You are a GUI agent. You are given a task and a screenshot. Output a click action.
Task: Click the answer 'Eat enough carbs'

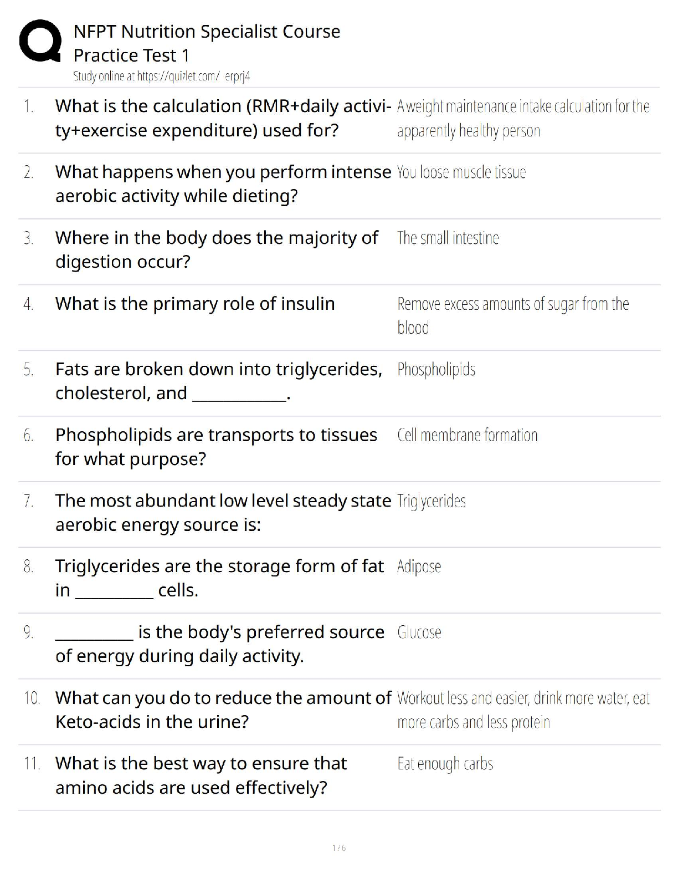pyautogui.click(x=445, y=764)
